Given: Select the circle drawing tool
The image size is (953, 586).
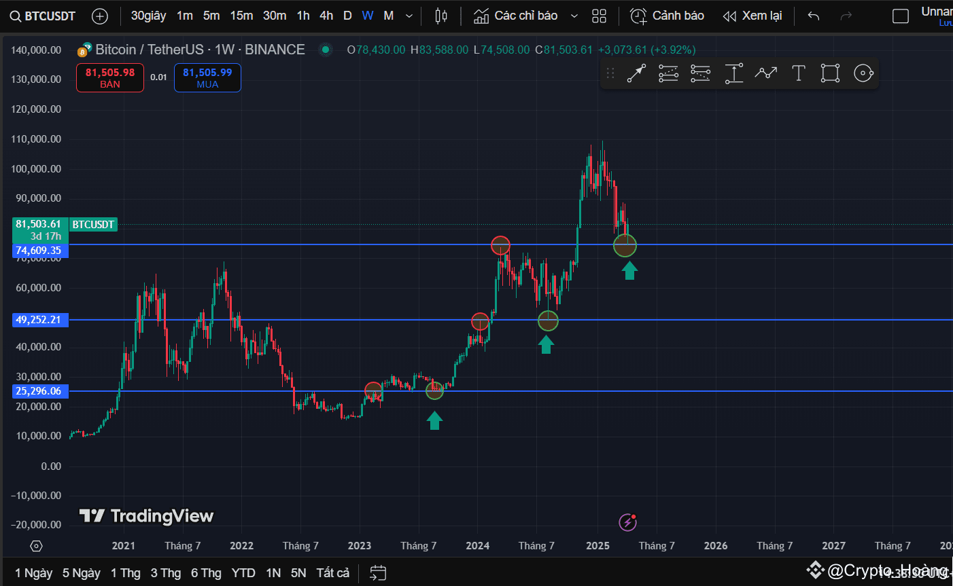Looking at the screenshot, I should (863, 73).
